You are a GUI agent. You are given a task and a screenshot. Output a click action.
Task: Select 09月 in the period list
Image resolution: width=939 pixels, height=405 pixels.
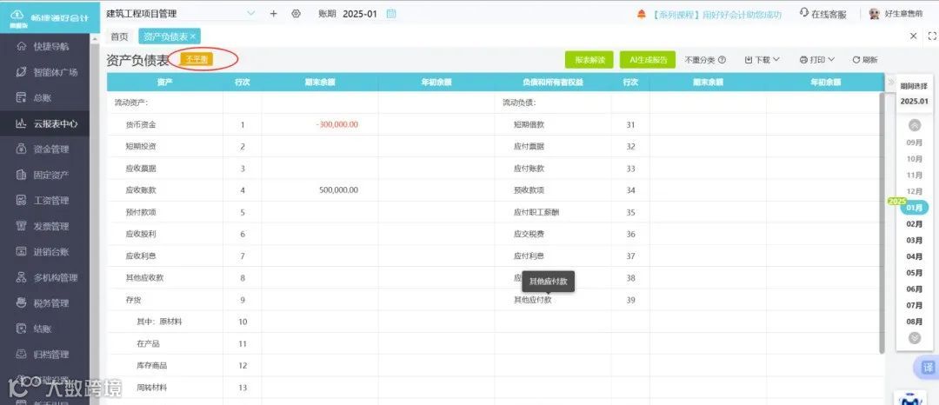pos(915,143)
